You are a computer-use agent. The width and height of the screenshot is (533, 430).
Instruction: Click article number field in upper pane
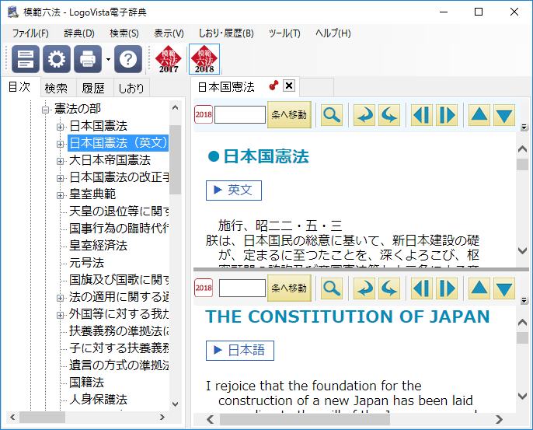tap(240, 114)
